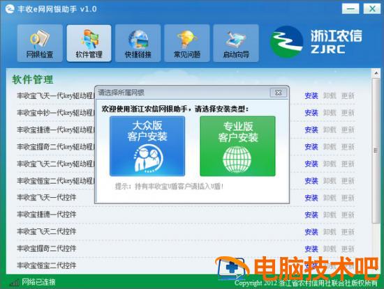
Task: Open the 启动向导 tab
Action: (x=236, y=43)
